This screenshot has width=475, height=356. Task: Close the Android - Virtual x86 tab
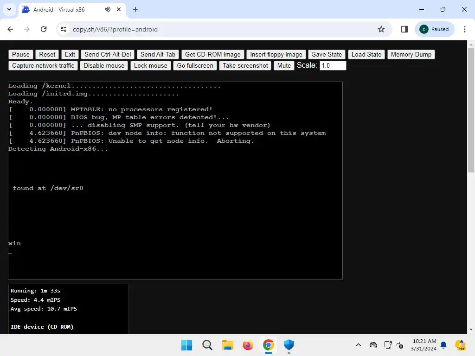pyautogui.click(x=119, y=9)
